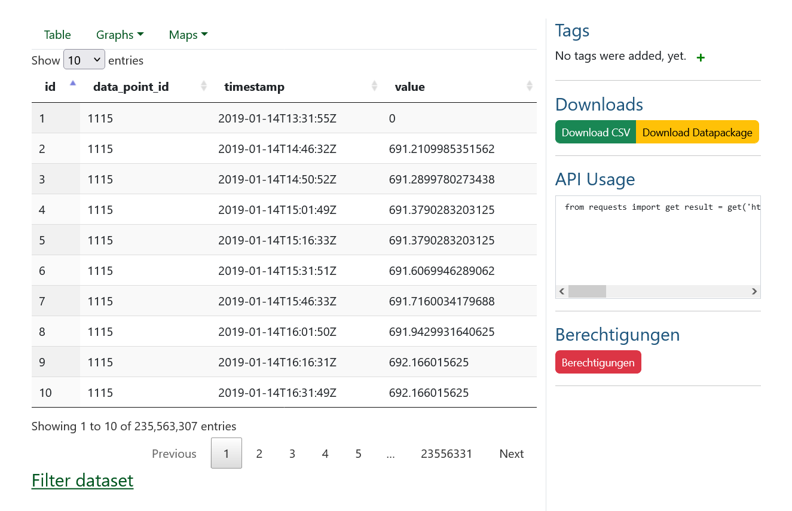Click the Tags heading
This screenshot has height=511, width=792.
tap(572, 30)
